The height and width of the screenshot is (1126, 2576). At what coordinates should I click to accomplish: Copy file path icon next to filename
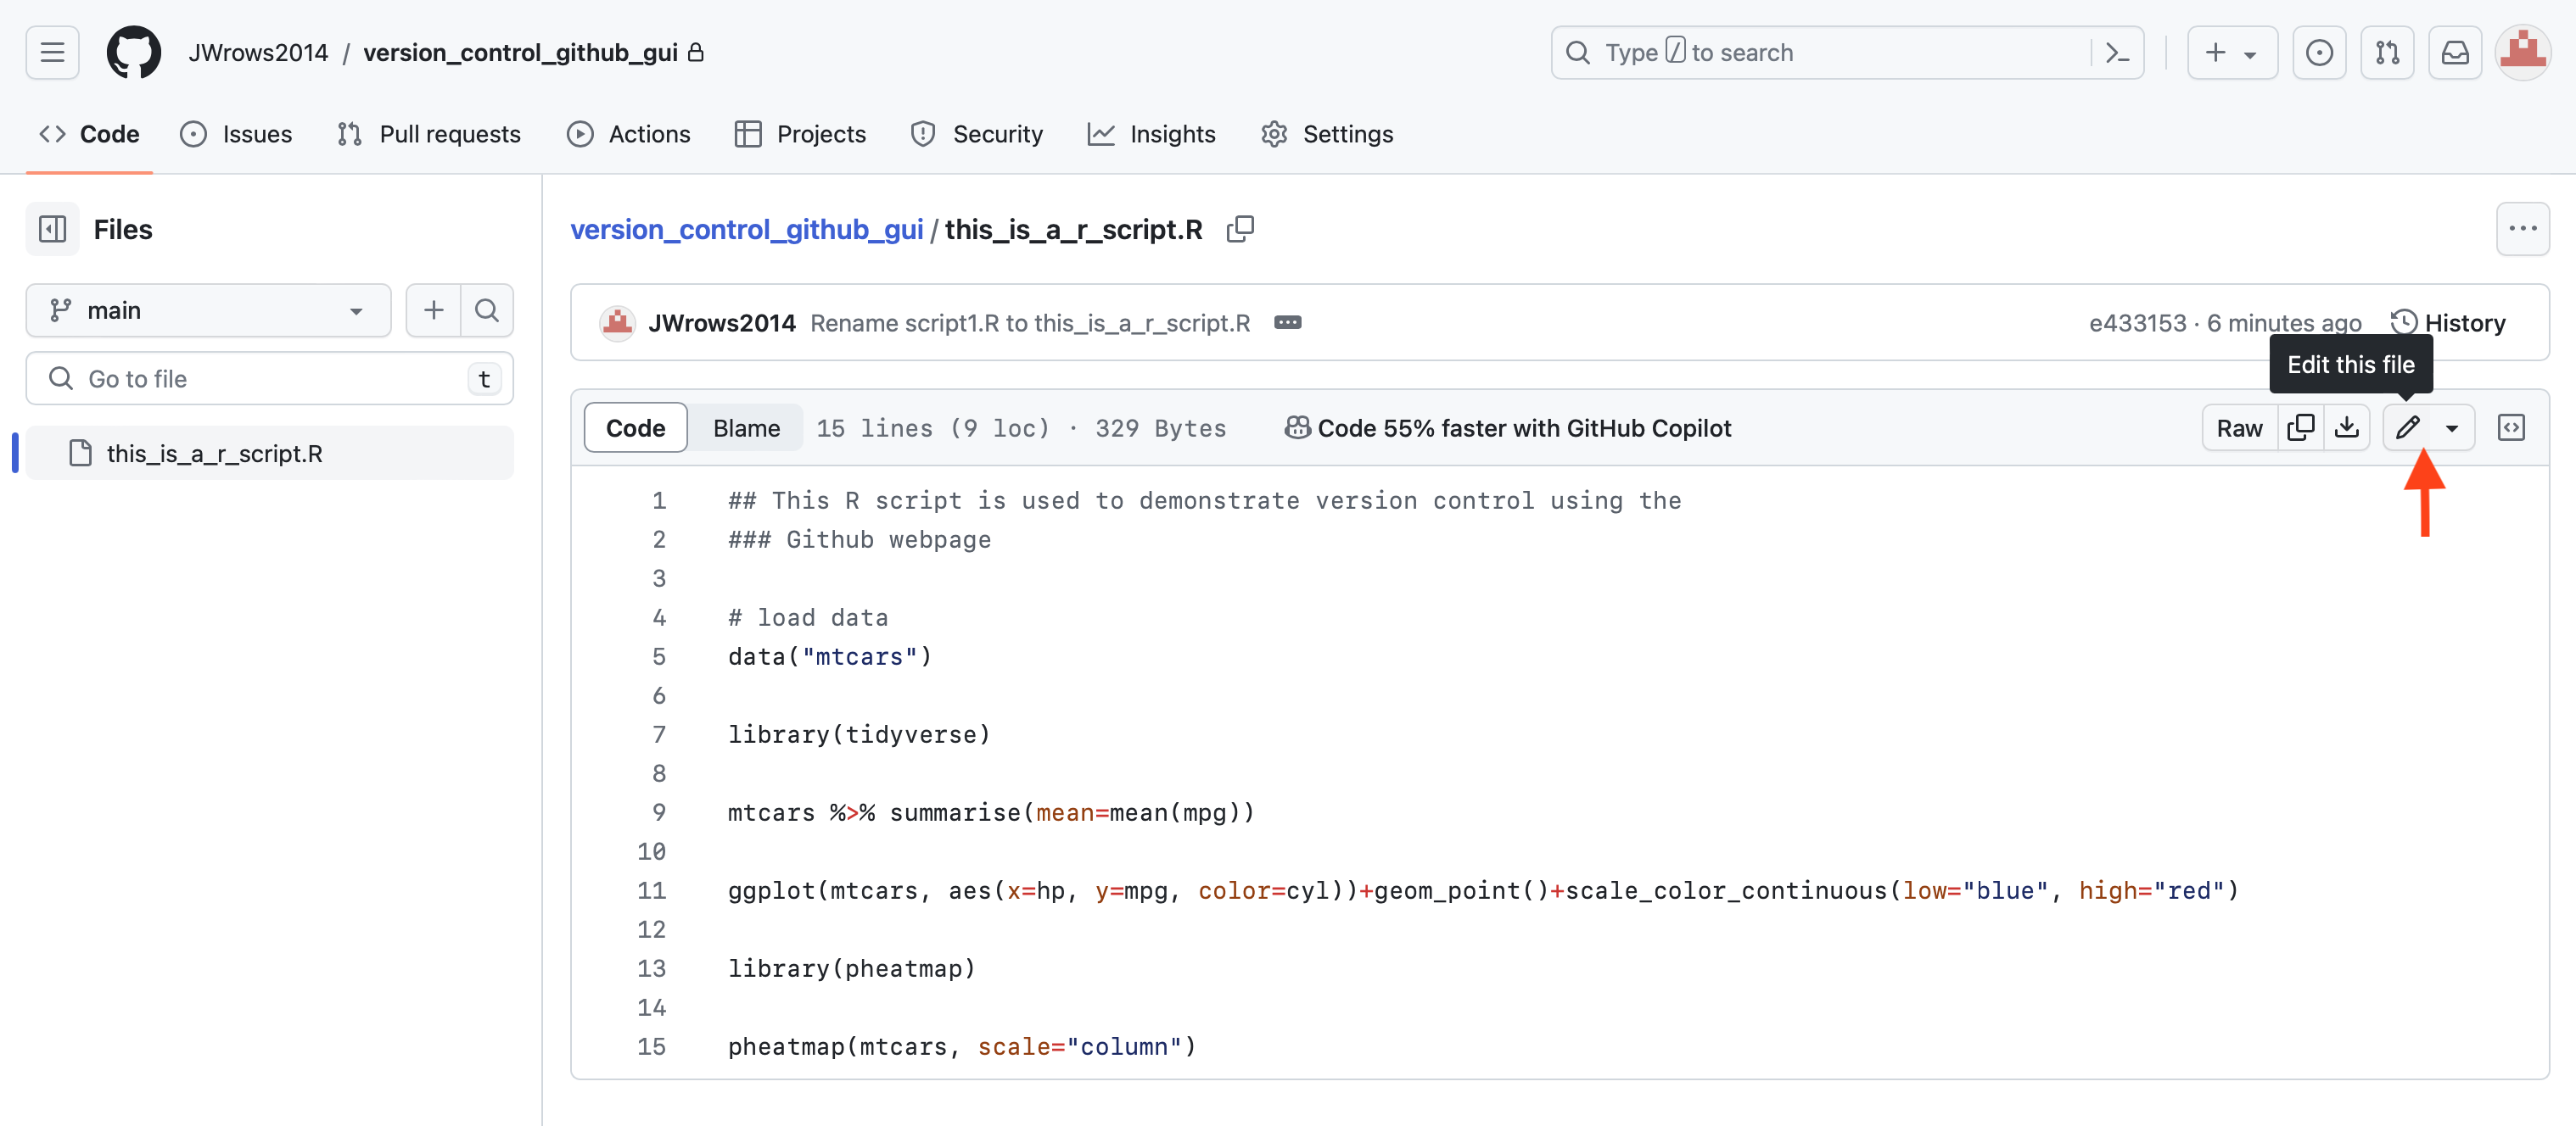[1240, 229]
